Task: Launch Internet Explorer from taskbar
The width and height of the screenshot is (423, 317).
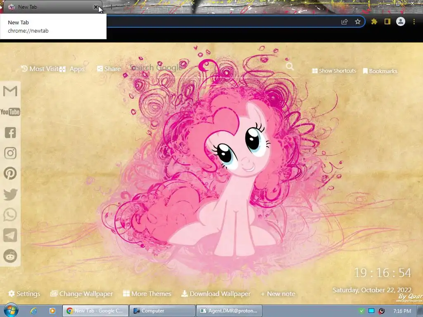Action: (33, 311)
